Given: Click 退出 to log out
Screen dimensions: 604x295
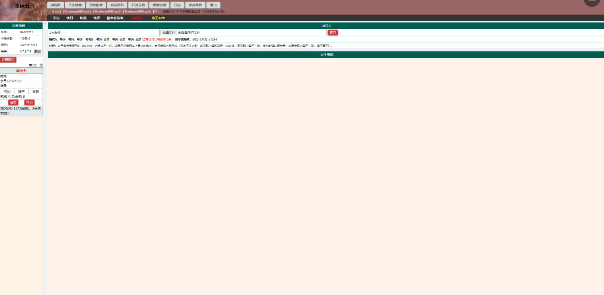Looking at the screenshot, I should pos(213,5).
